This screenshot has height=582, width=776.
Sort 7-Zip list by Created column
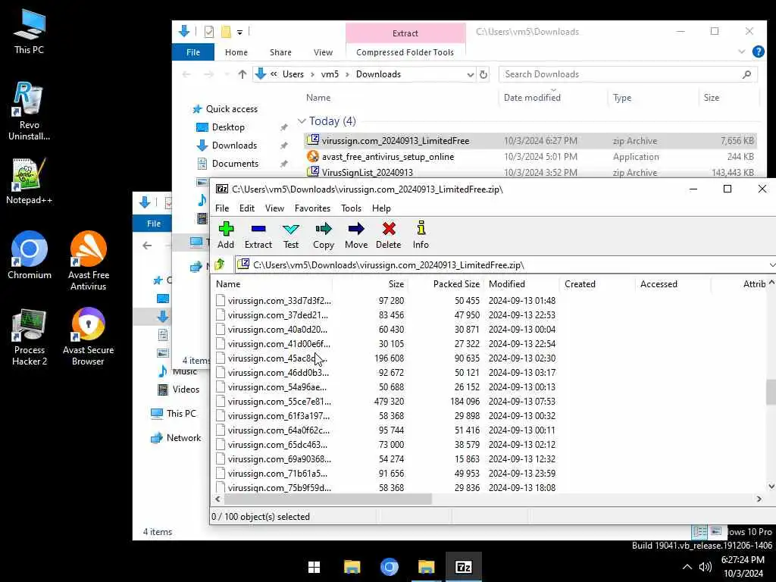pyautogui.click(x=580, y=284)
